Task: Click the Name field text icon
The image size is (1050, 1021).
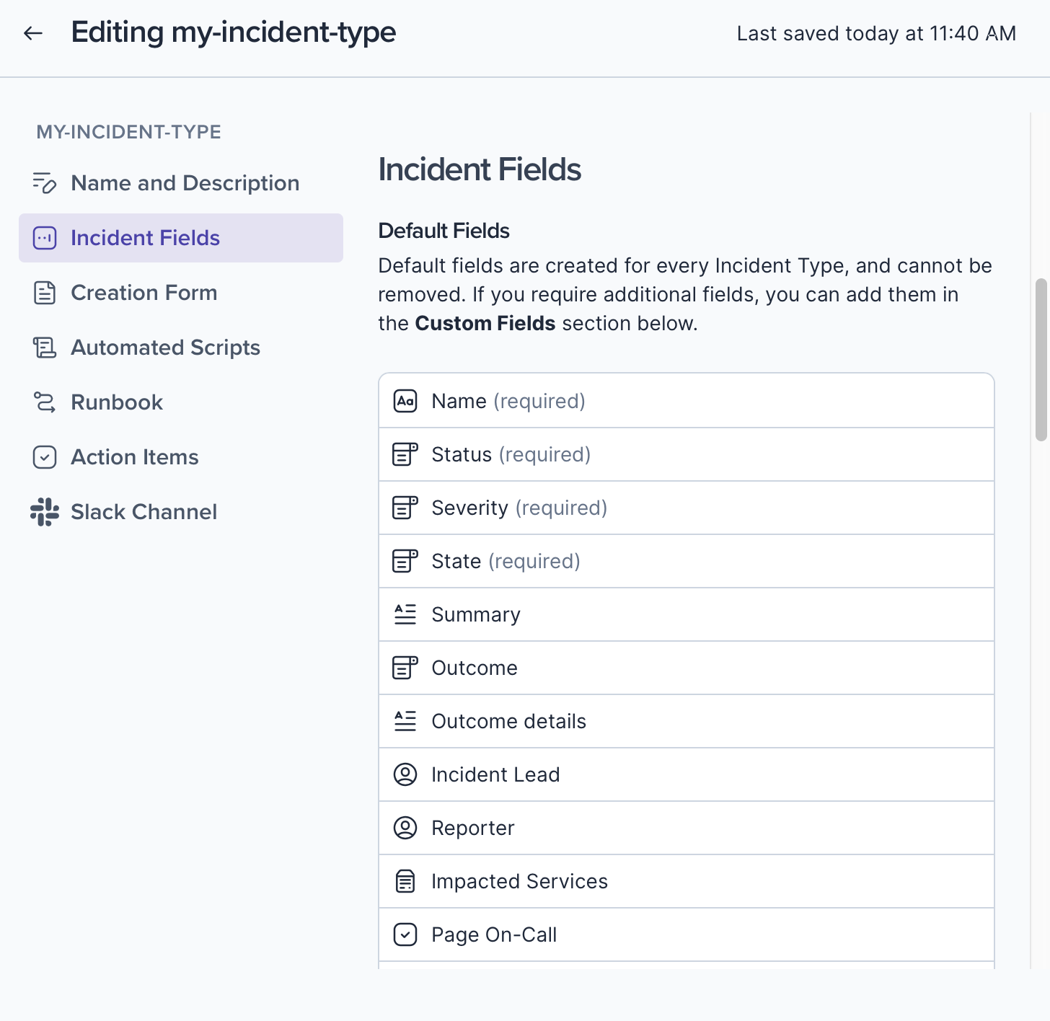Action: coord(405,401)
